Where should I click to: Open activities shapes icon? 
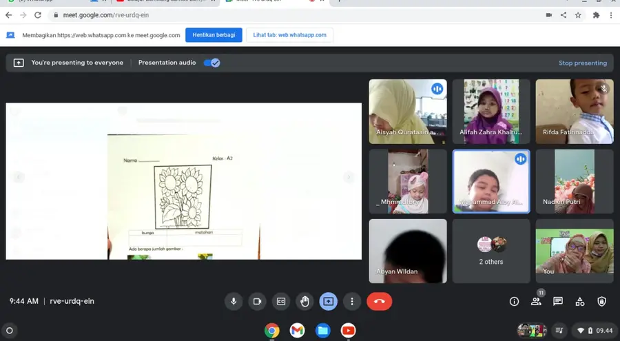point(579,302)
